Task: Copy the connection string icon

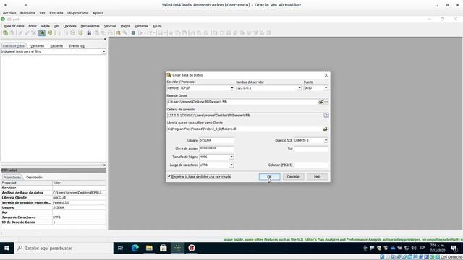Action: coord(326,116)
